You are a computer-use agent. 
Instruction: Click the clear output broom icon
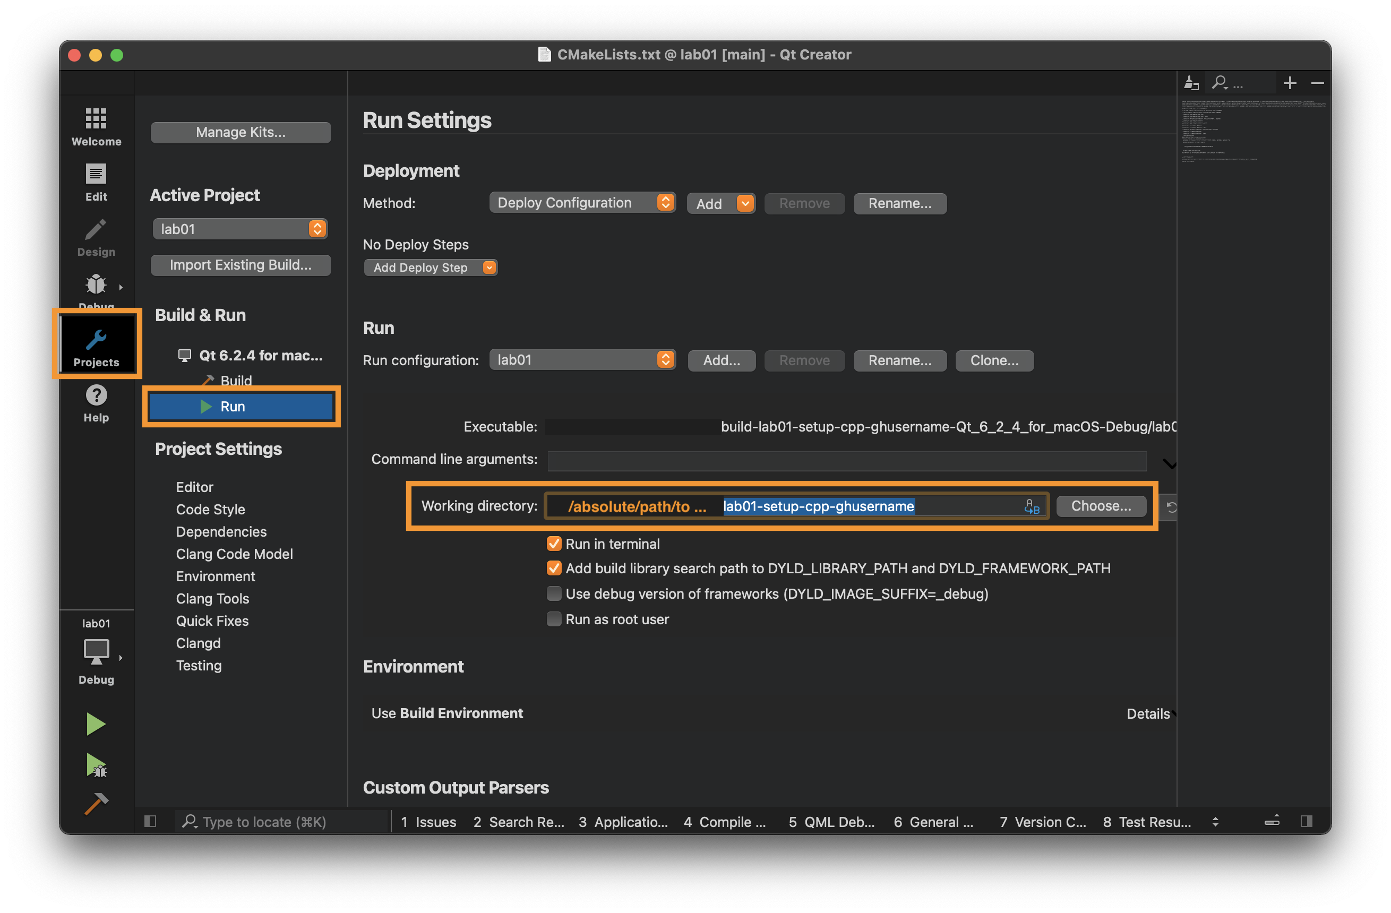pyautogui.click(x=1190, y=83)
